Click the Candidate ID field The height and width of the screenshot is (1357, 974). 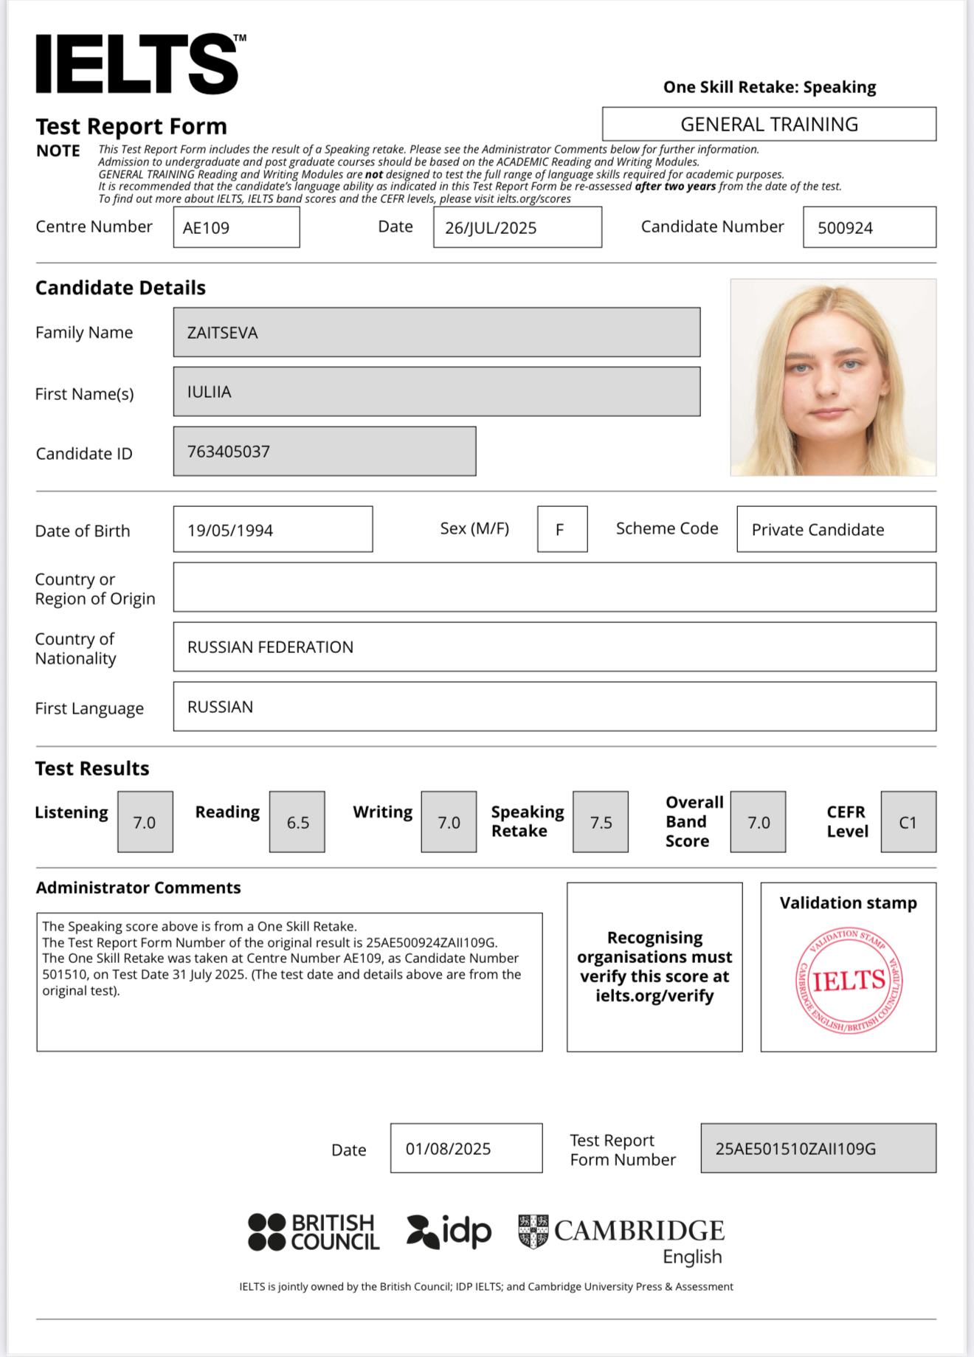[x=324, y=452]
